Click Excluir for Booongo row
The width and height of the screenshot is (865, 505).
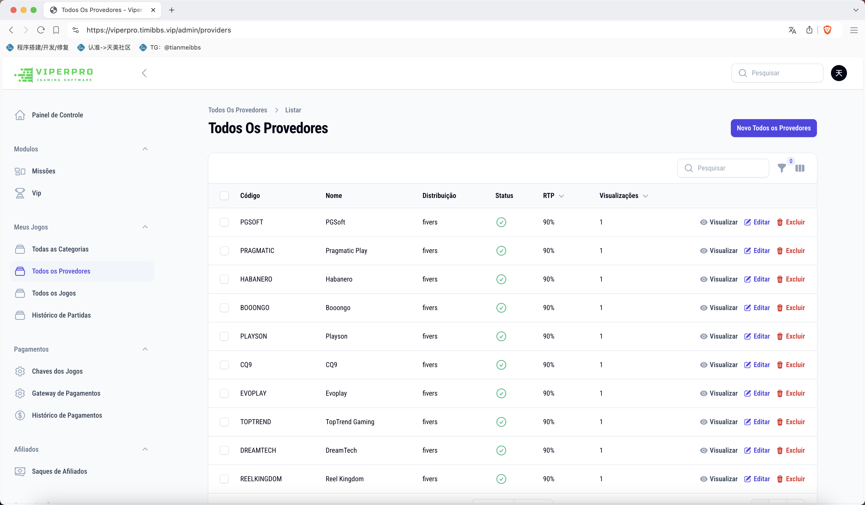[791, 308]
